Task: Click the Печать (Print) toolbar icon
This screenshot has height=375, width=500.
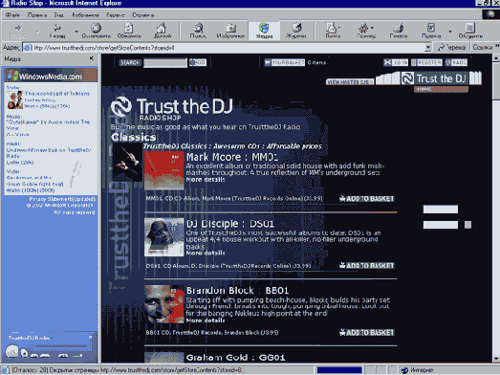Action: pyautogui.click(x=399, y=28)
